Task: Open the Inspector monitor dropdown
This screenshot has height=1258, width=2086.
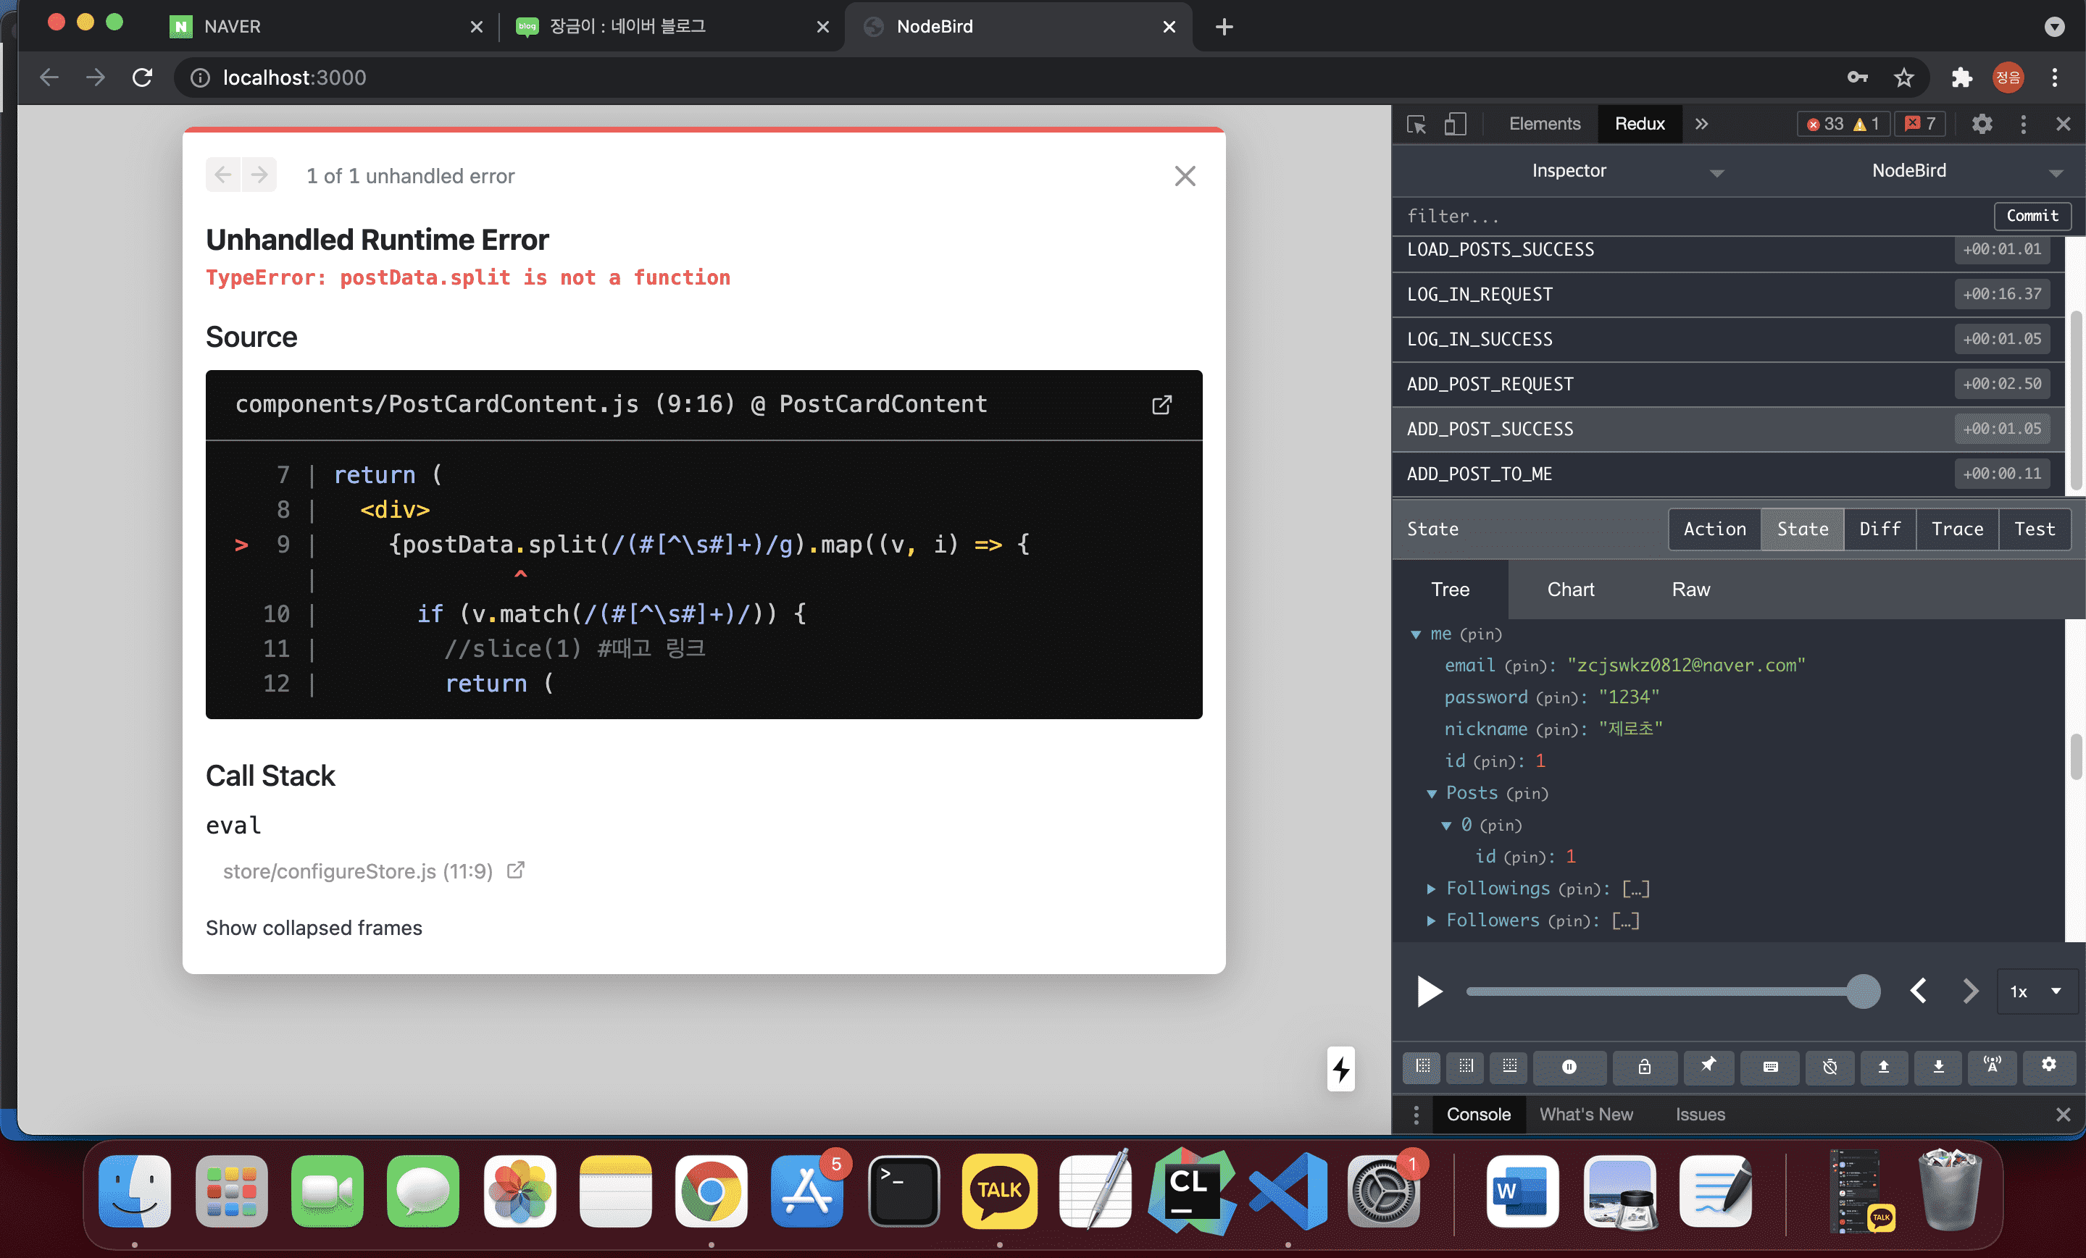Action: pyautogui.click(x=1625, y=171)
